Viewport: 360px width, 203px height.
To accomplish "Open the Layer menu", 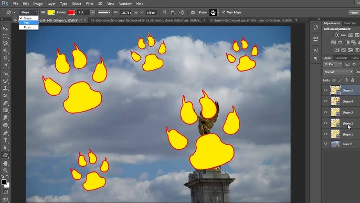I will coord(51,4).
